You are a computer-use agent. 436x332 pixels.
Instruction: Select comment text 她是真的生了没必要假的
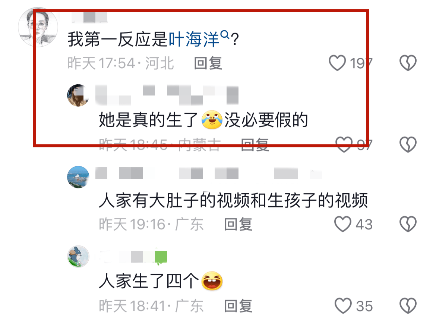pyautogui.click(x=203, y=120)
